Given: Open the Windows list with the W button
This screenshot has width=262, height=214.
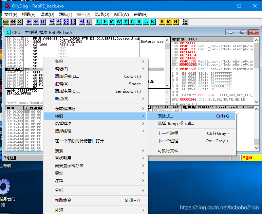Looking at the screenshot, I should point(119,22).
